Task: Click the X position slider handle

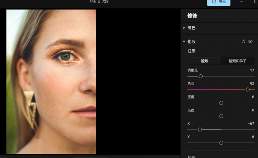Action: [200, 129]
